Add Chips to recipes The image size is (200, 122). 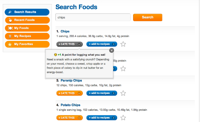tap(102, 44)
